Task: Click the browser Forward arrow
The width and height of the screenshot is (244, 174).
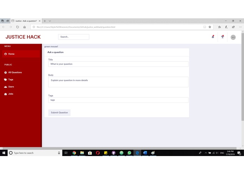Action: point(11,27)
